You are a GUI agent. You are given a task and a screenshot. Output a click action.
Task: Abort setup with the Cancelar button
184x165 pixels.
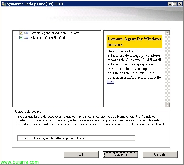[160, 154]
